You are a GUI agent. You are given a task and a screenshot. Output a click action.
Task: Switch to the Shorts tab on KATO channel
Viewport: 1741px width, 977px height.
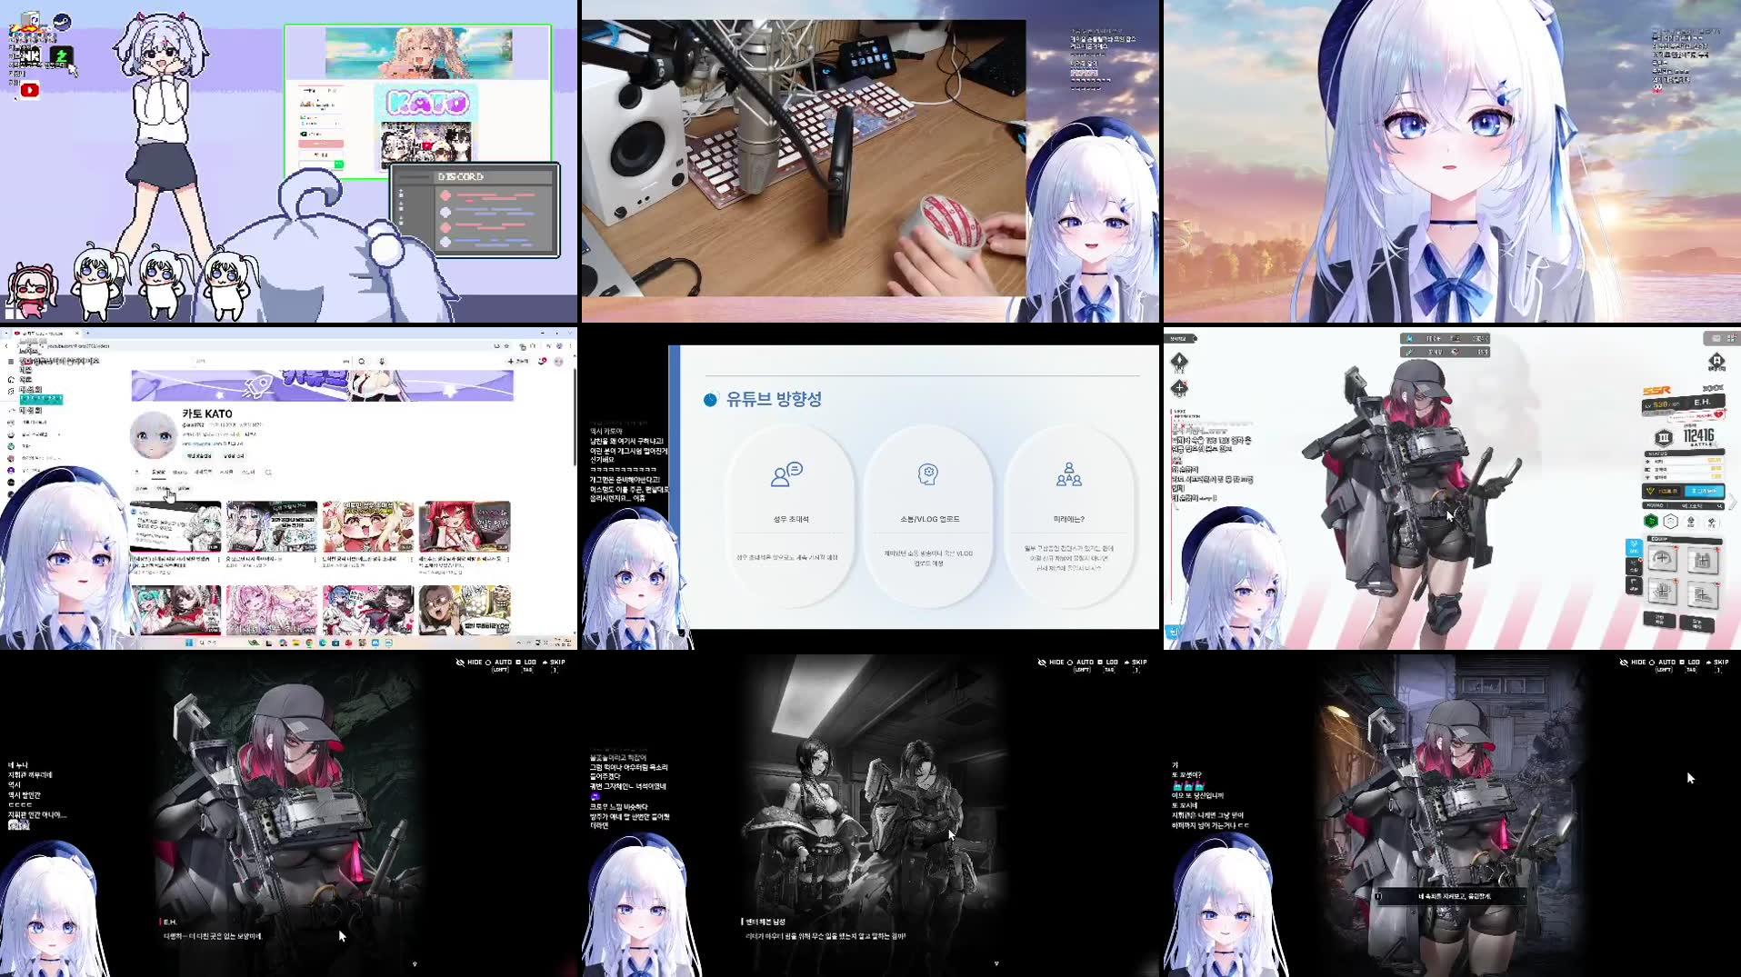coord(180,473)
